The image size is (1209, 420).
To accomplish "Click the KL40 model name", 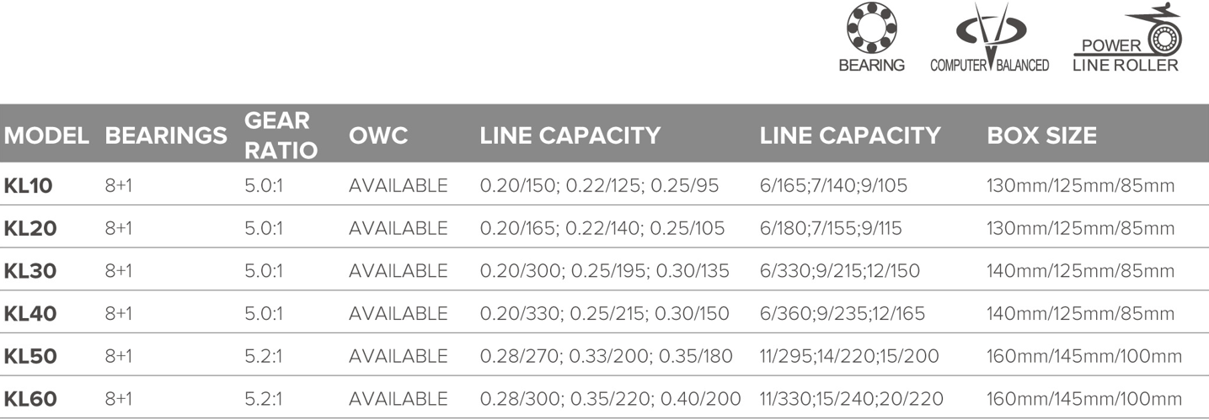I will coord(30,313).
